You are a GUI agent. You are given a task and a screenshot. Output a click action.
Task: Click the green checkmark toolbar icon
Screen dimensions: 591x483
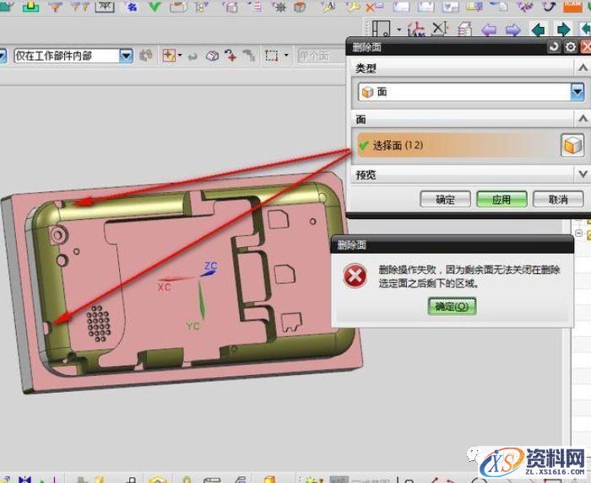coord(156,8)
